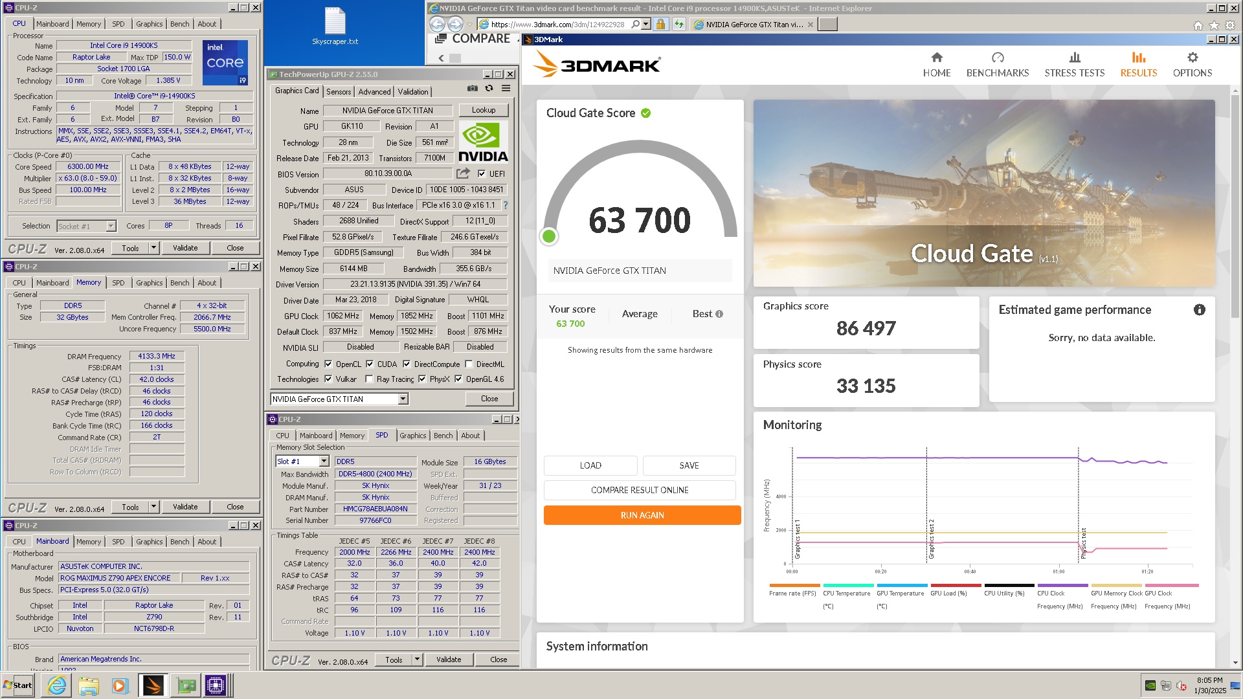
Task: Expand the Tools arrow in the CPU window
Action: point(153,248)
